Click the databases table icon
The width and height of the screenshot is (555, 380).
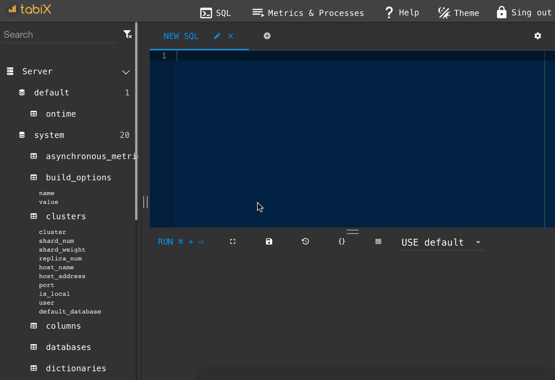[x=34, y=347]
